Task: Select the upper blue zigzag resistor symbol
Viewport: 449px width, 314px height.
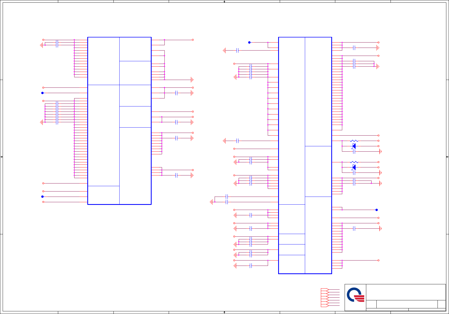Action: [x=354, y=141]
